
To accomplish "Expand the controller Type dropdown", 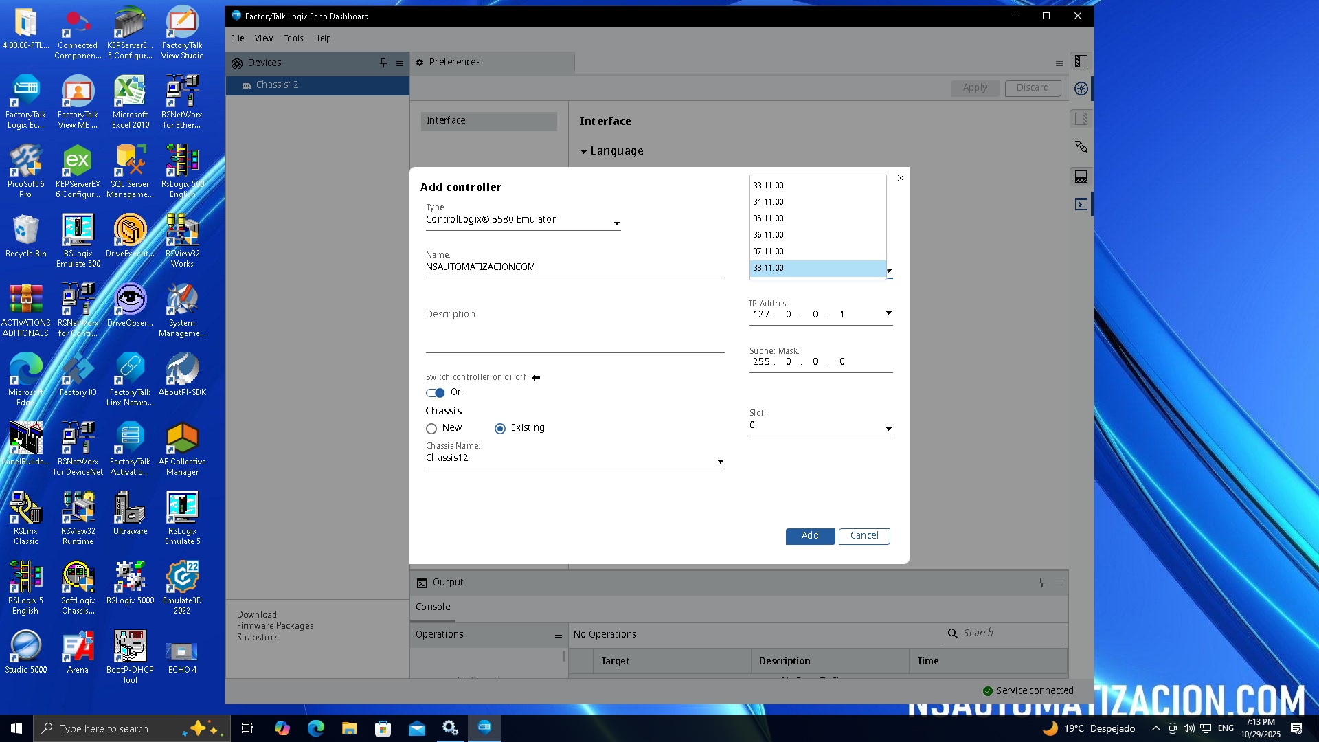I will (x=616, y=223).
